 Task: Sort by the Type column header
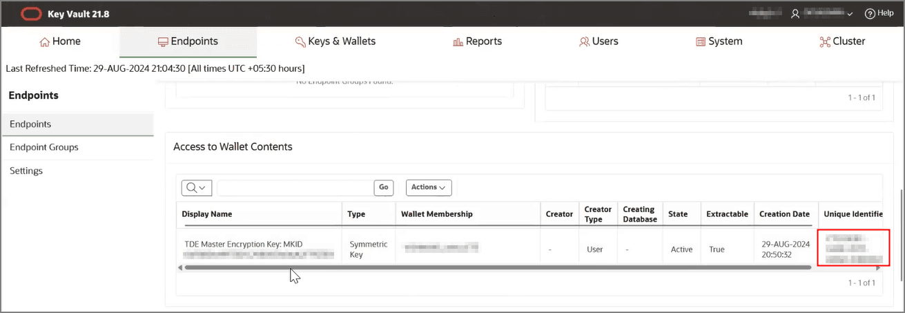(356, 214)
